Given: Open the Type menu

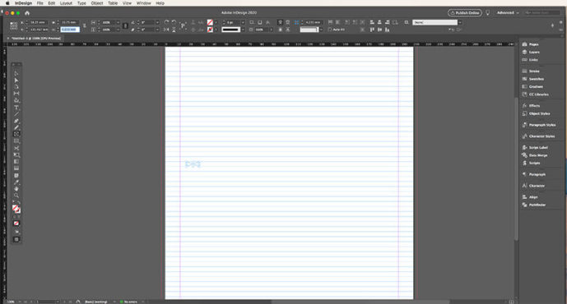Looking at the screenshot, I should click(x=81, y=3).
